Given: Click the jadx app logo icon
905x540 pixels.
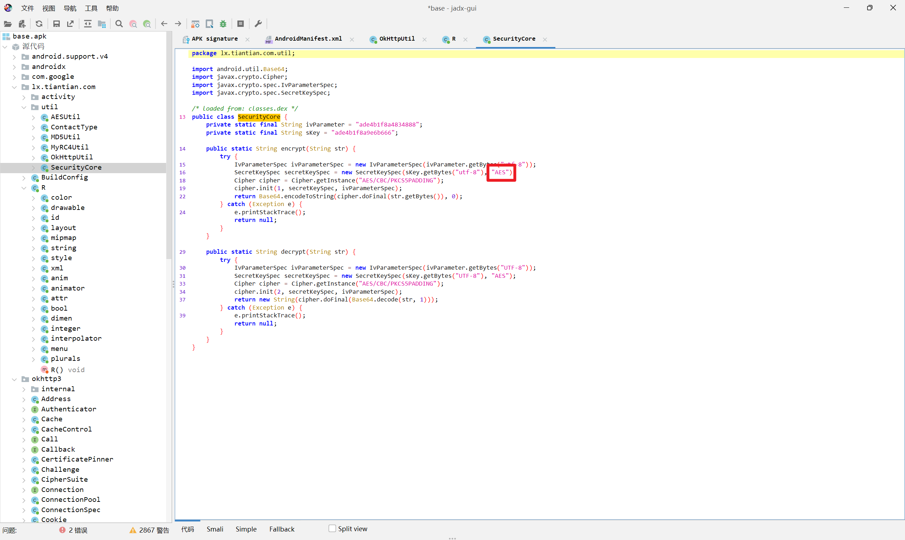Looking at the screenshot, I should point(8,8).
